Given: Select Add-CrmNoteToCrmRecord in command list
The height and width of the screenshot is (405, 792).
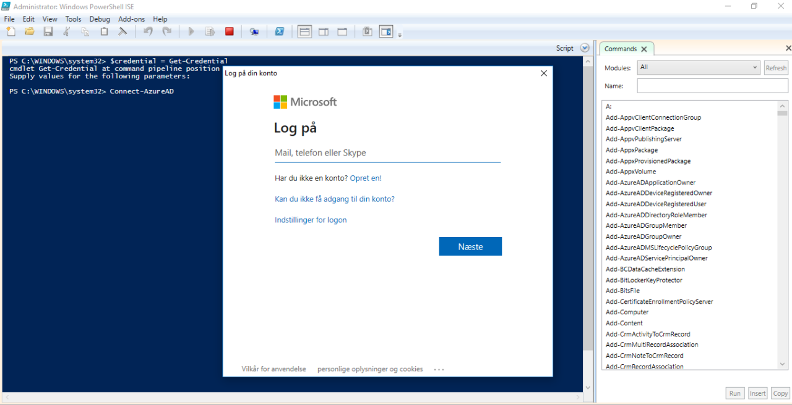Looking at the screenshot, I should click(644, 356).
